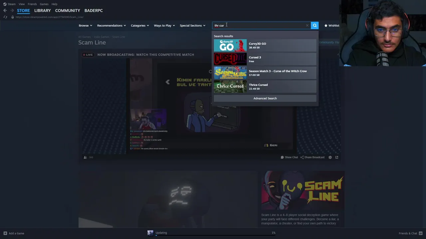
Task: Click the Community Hub button
Action: pos(329,42)
